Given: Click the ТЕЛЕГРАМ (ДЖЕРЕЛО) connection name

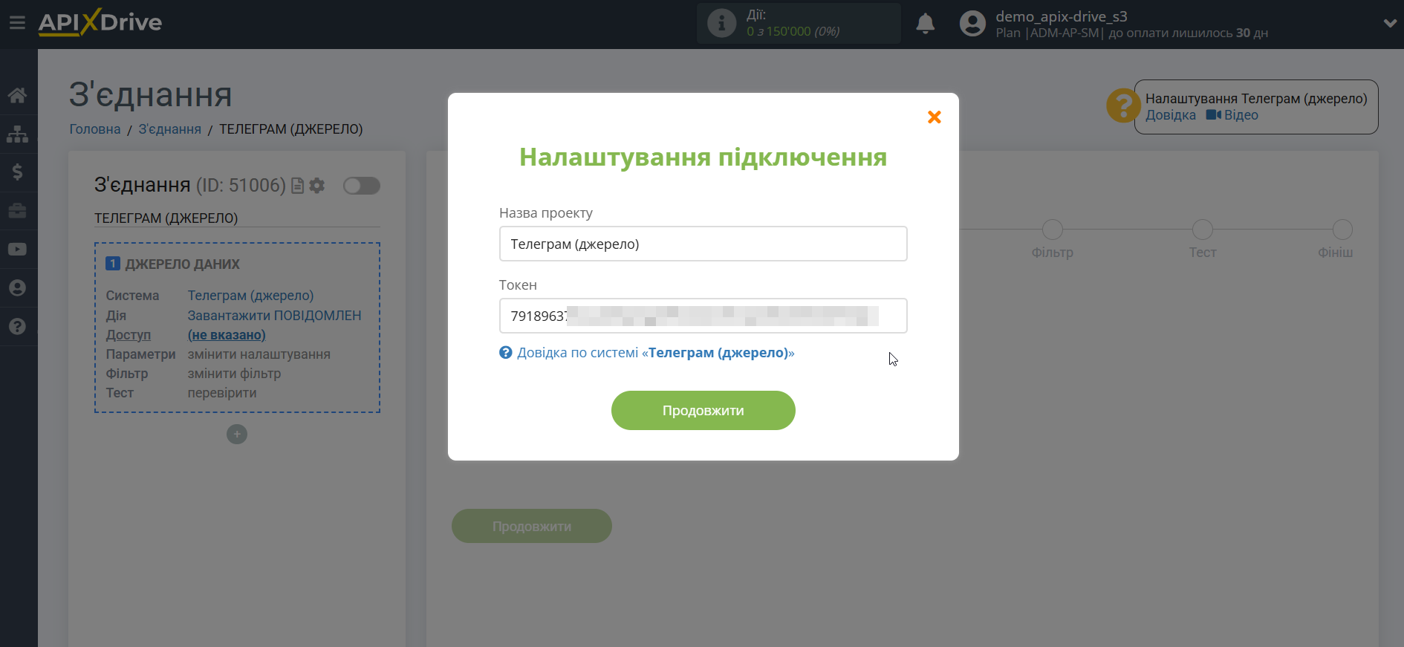Looking at the screenshot, I should (x=166, y=218).
